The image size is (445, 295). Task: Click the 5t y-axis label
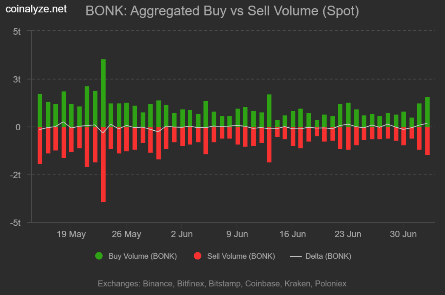click(x=17, y=31)
